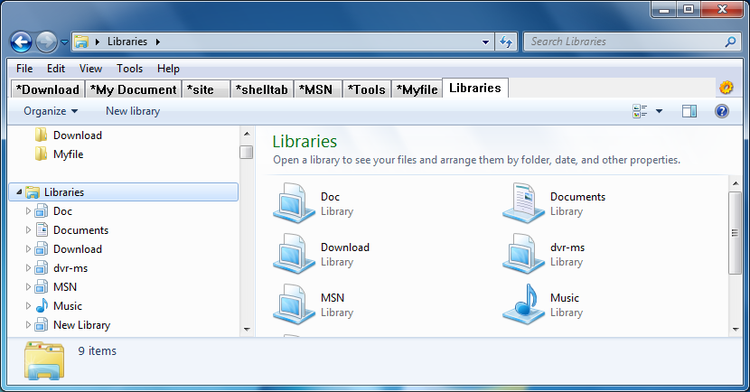Open recent pages dropdown next to Forward
Image resolution: width=750 pixels, height=392 pixels.
(x=64, y=42)
